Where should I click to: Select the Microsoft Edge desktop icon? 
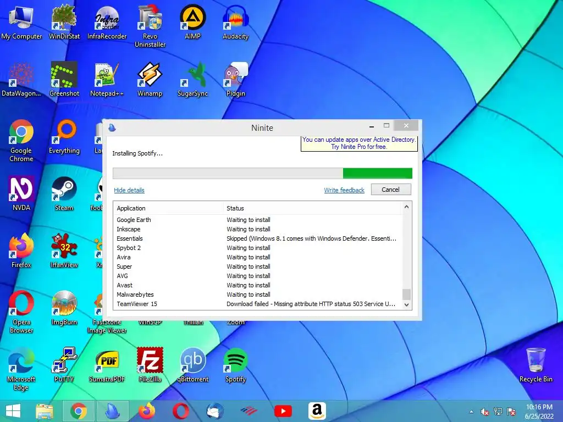coord(21,369)
